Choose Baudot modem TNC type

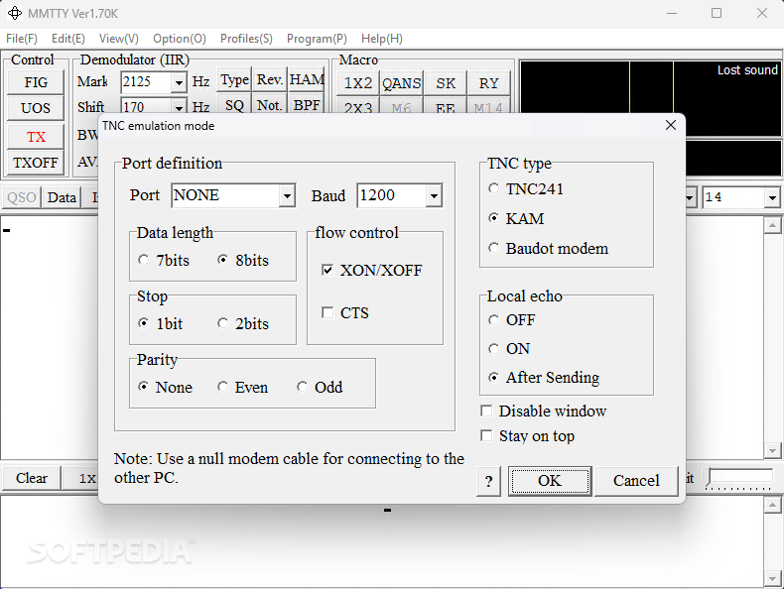click(549, 248)
